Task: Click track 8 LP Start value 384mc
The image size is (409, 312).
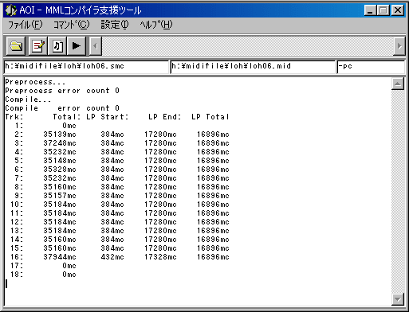Action: [112, 187]
